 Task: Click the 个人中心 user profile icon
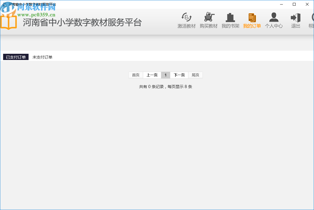[274, 20]
